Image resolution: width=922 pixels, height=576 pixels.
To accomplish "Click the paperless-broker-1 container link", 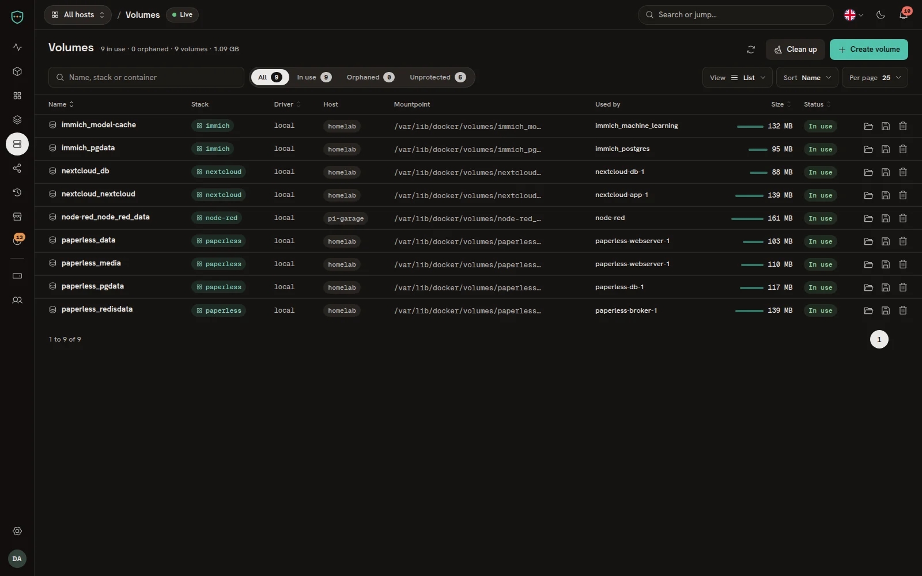I will 626,310.
